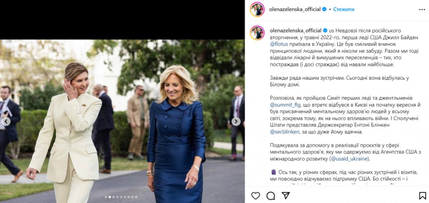Select the second carousel dot indicator
The height and width of the screenshot is (203, 429).
109,197
